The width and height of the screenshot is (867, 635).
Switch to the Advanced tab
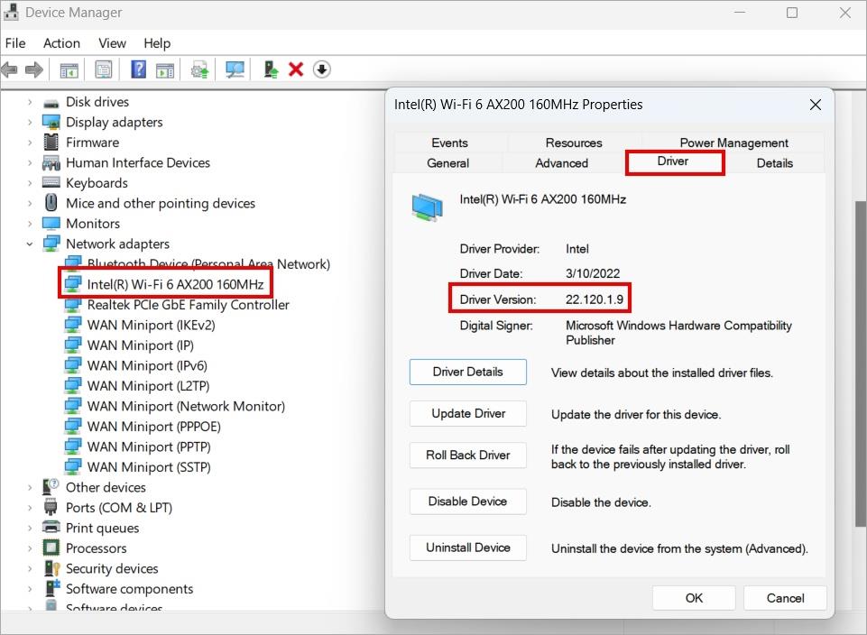[x=562, y=163]
